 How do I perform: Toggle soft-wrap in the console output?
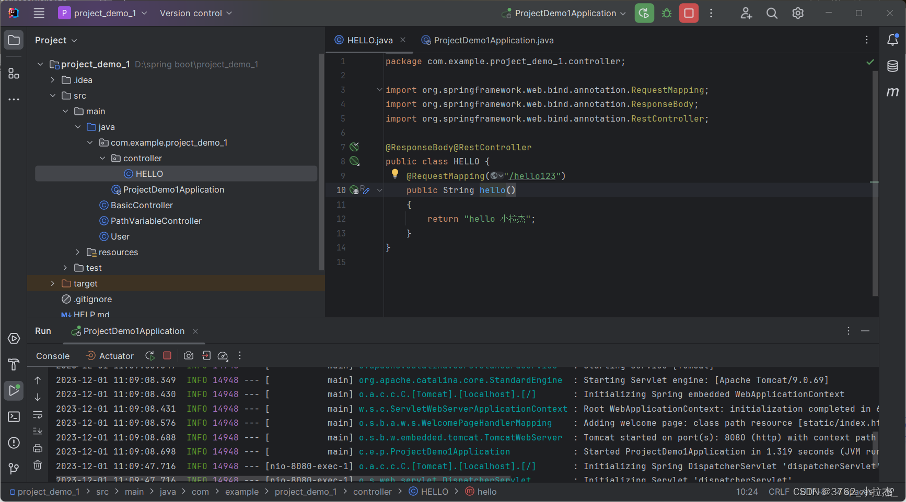point(37,415)
